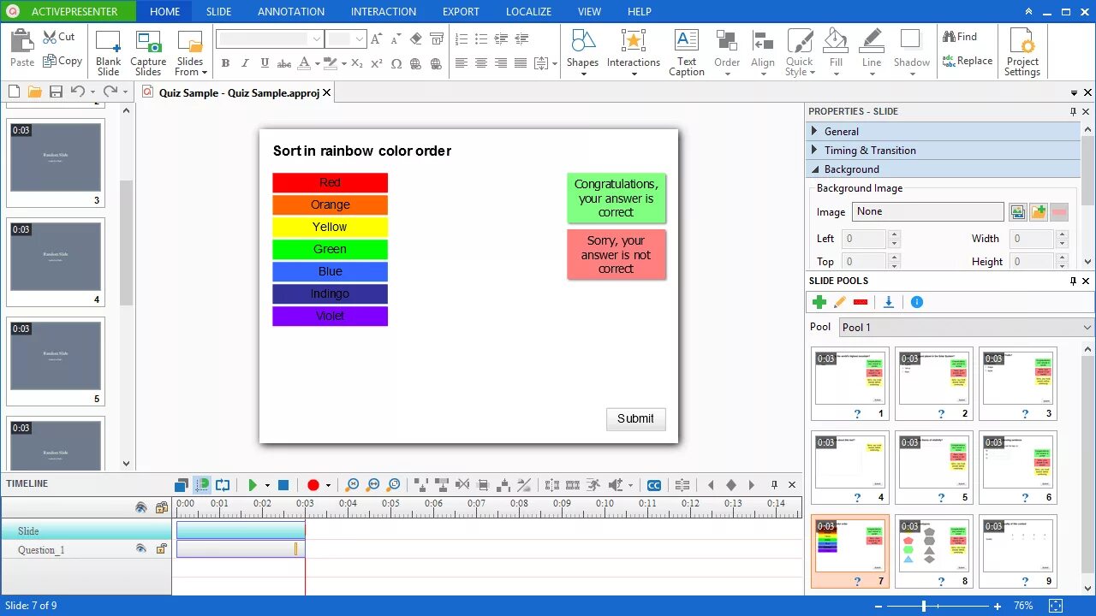Open Project Settings
1096x616 pixels.
(x=1022, y=53)
